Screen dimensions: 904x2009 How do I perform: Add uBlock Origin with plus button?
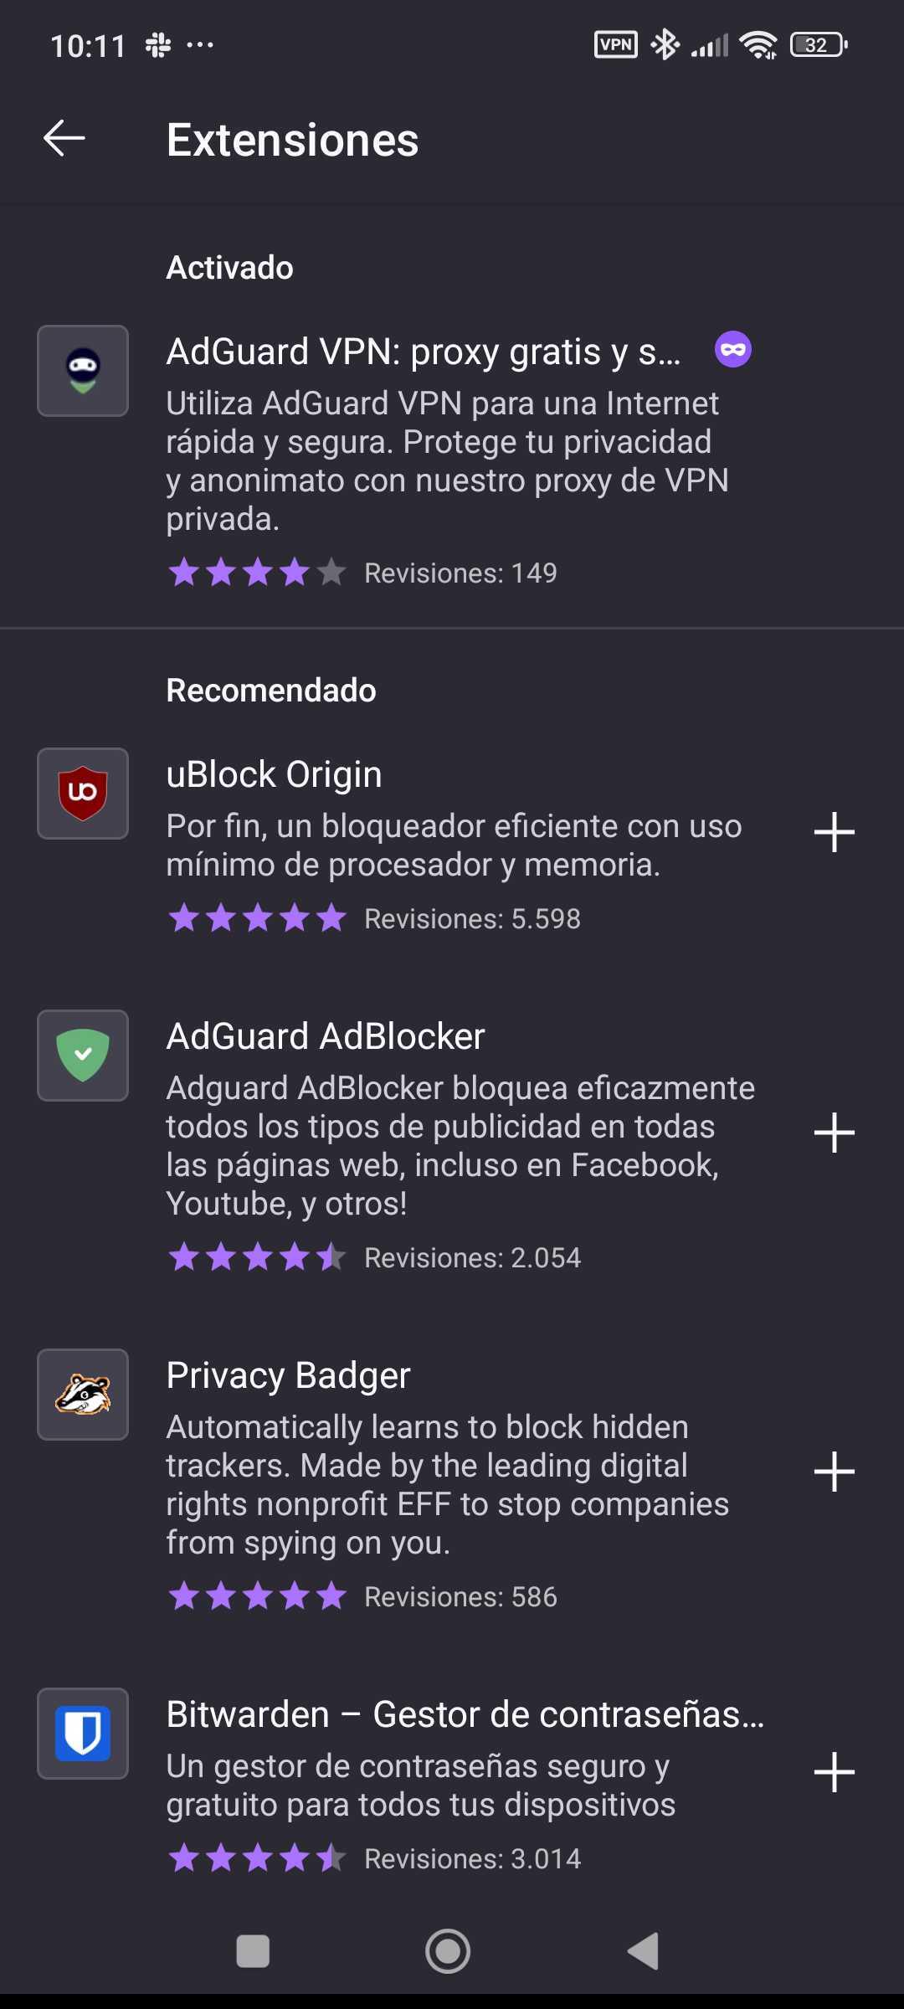tap(834, 832)
